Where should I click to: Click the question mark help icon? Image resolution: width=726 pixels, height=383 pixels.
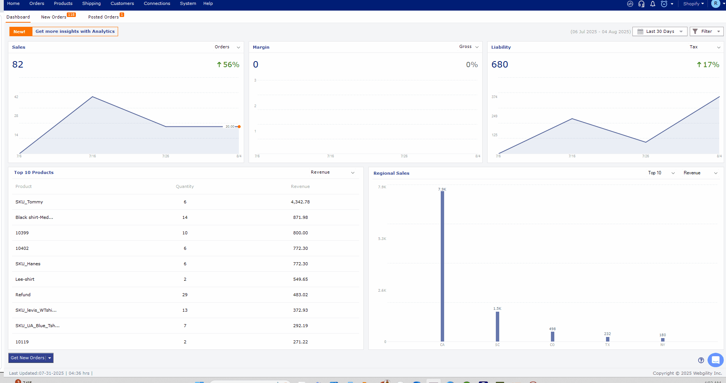tap(701, 360)
